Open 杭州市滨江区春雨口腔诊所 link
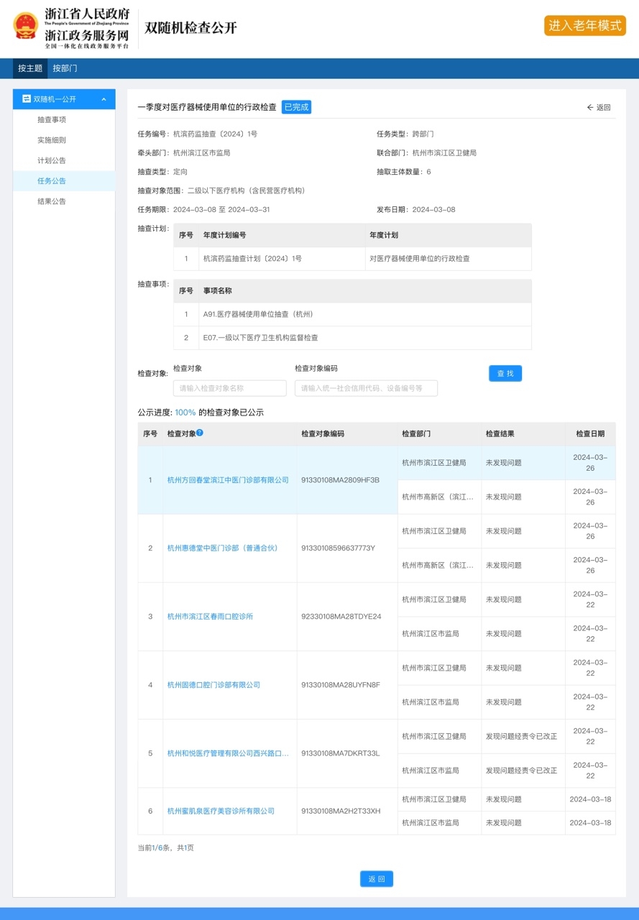This screenshot has width=639, height=920. pos(210,617)
